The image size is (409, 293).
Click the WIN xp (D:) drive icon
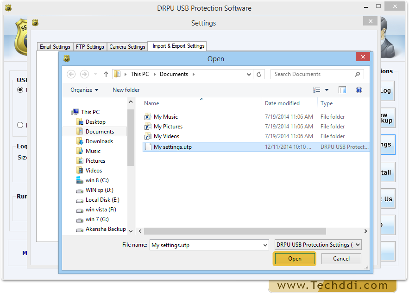coord(80,191)
